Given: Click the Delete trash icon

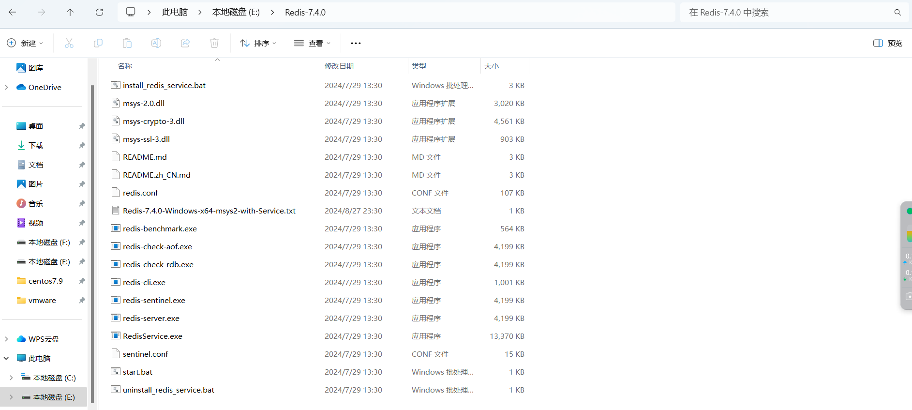Looking at the screenshot, I should (x=214, y=43).
